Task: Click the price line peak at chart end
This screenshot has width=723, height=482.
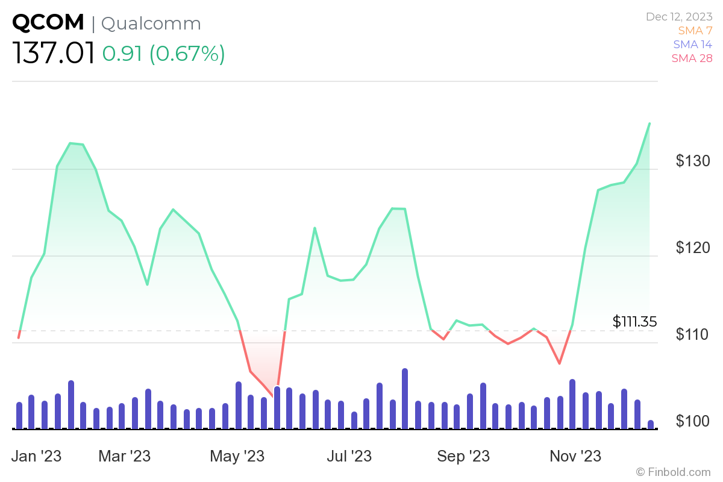Action: [649, 124]
